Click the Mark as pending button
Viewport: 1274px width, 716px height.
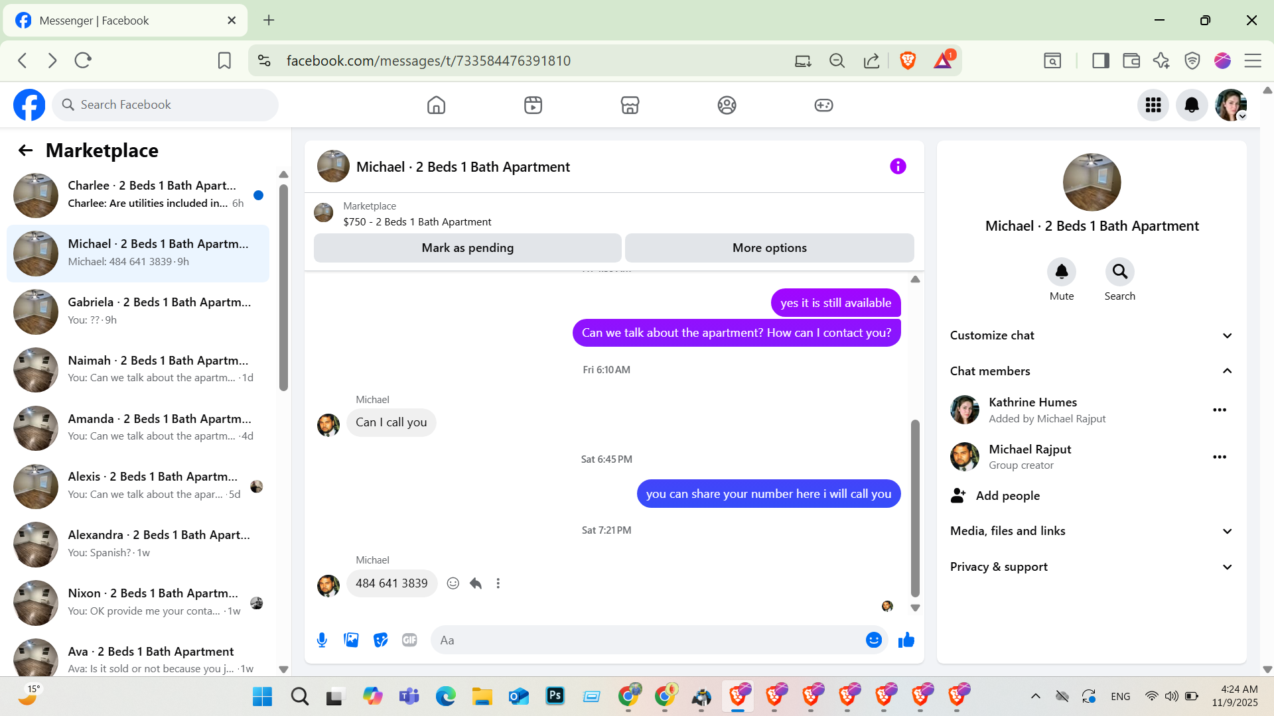tap(467, 248)
